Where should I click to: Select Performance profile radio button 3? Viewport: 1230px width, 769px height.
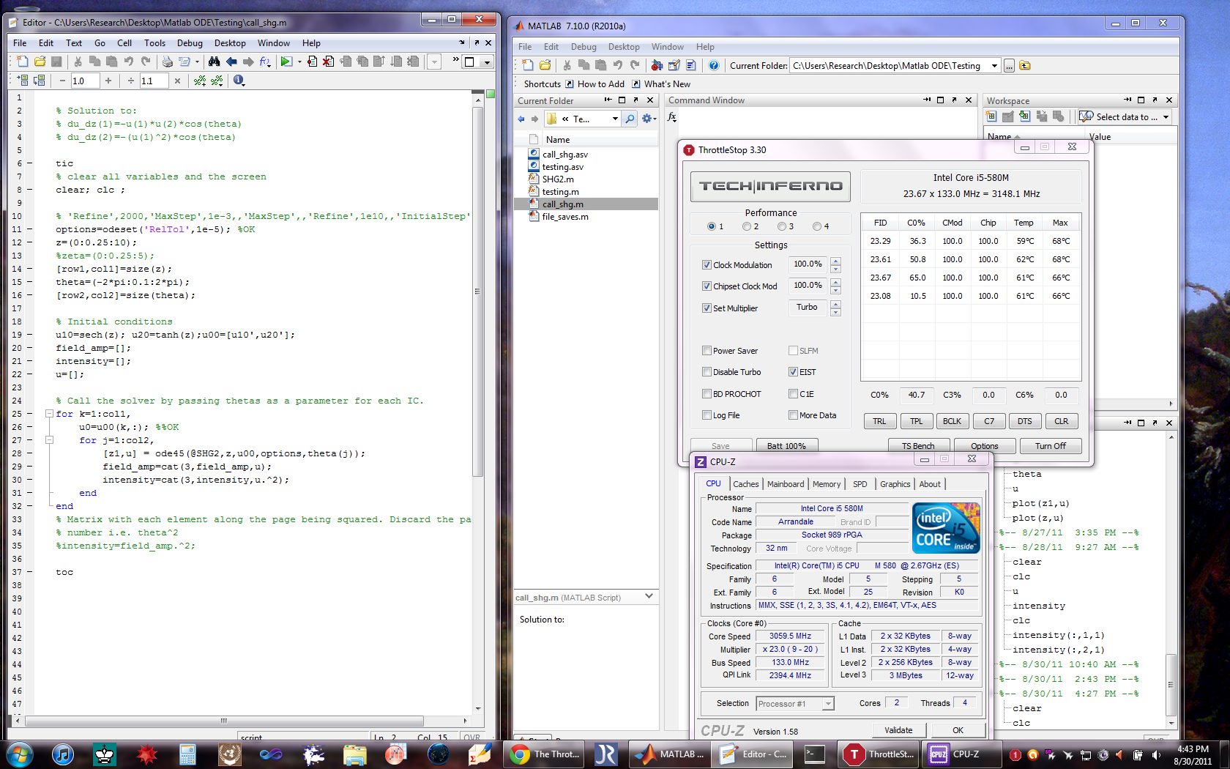782,226
